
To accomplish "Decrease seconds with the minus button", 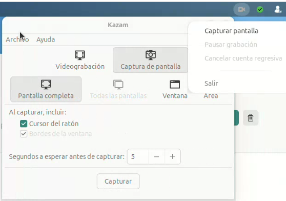I will click(x=156, y=156).
